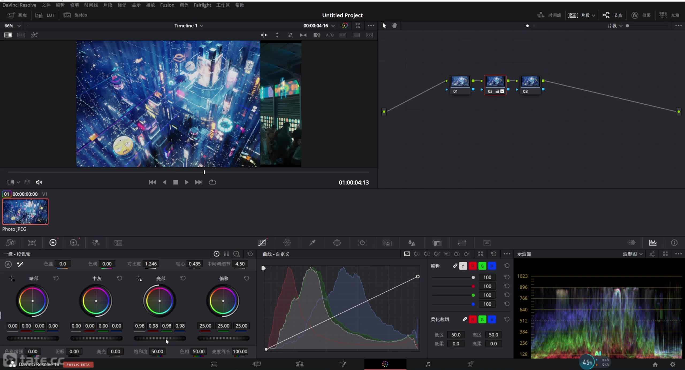Switch to the Color page tab

point(385,364)
